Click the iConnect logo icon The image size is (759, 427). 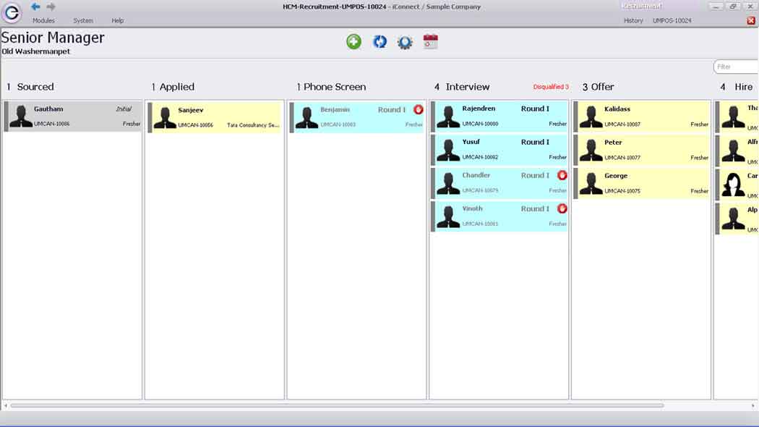tap(12, 13)
